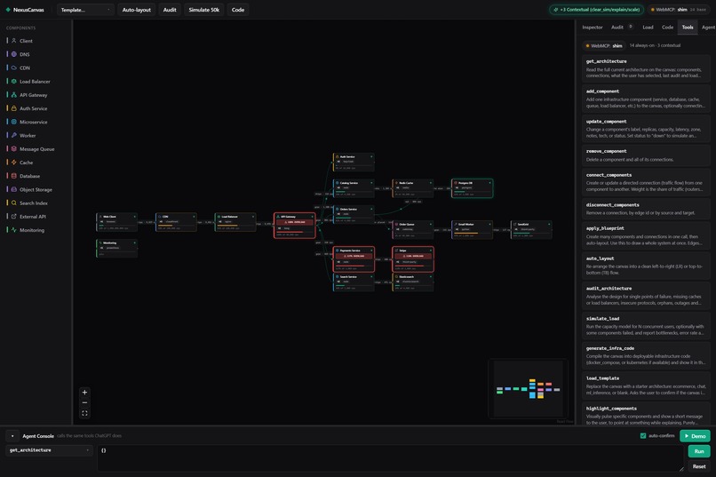The width and height of the screenshot is (716, 477).
Task: Pick the API Gateway component icon
Action: click(x=13, y=95)
